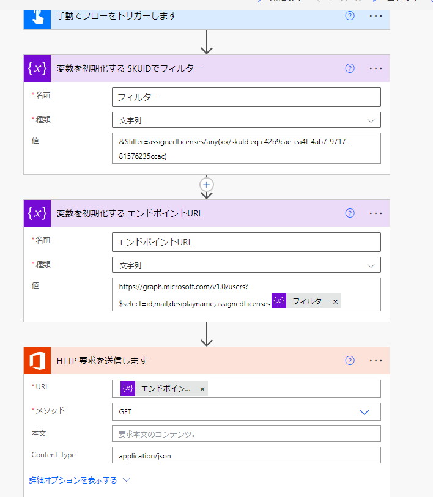The width and height of the screenshot is (433, 497).
Task: Insert a new step via plus button
Action: (x=207, y=185)
